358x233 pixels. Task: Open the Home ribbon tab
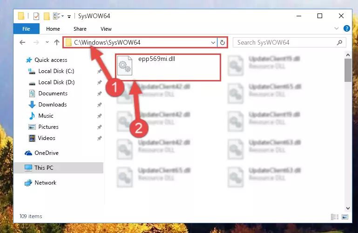coord(53,29)
